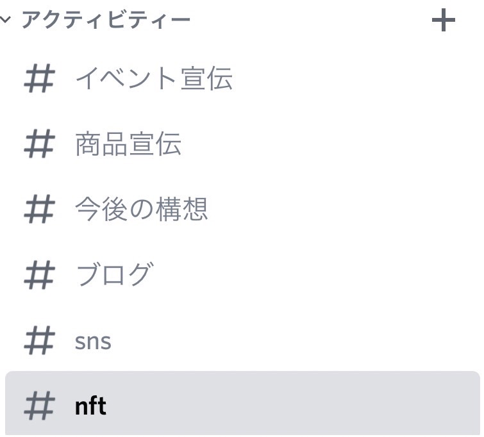Viewport: 484px width, 437px height.
Task: Click the highlighted nft row's empty area
Action: pyautogui.click(x=288, y=406)
